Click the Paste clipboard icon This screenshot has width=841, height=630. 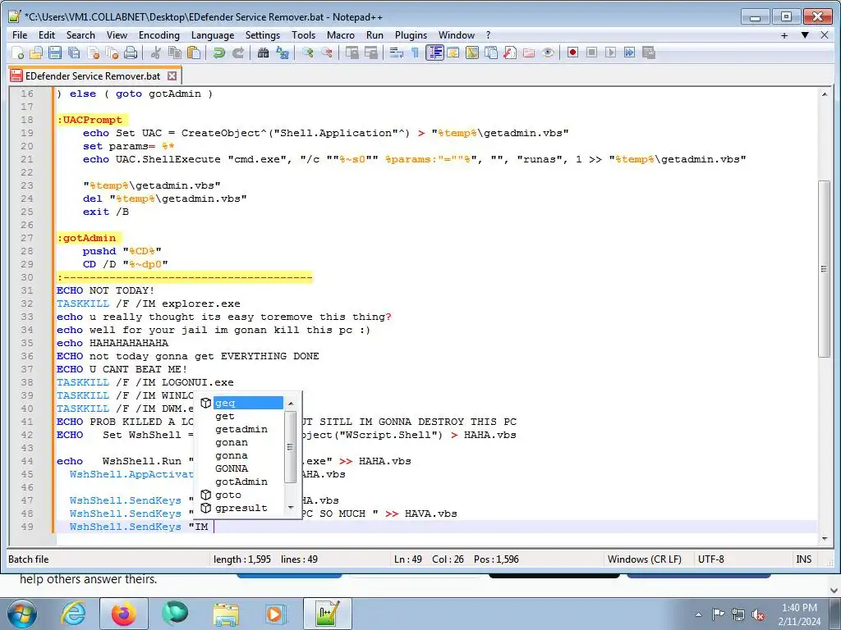[x=194, y=52]
